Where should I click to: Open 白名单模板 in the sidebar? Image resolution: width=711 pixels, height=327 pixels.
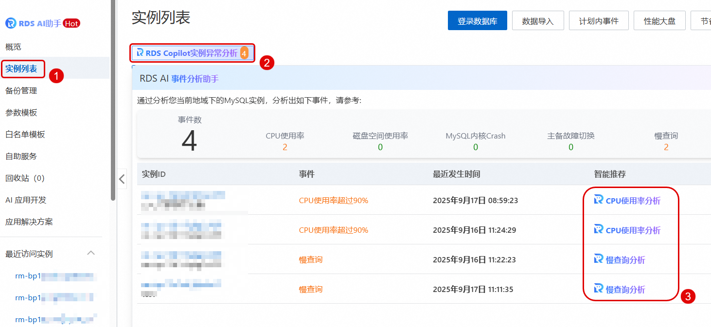click(25, 135)
